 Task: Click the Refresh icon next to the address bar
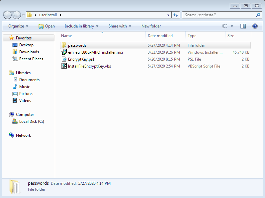click(x=176, y=15)
